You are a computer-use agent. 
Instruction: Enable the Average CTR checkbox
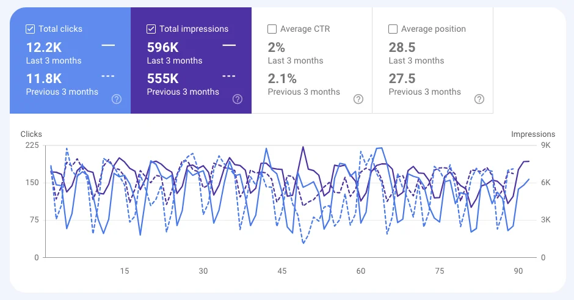coord(272,29)
